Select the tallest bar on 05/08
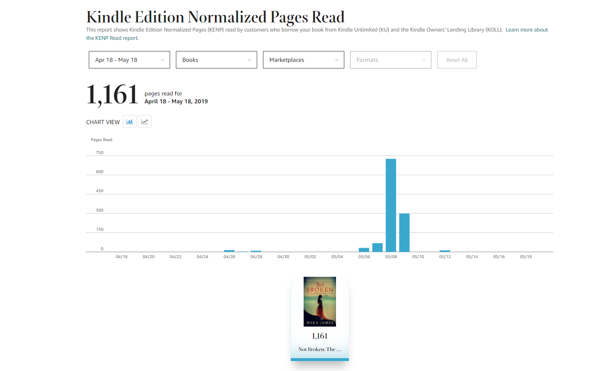Image resolution: width=616 pixels, height=371 pixels. click(391, 205)
